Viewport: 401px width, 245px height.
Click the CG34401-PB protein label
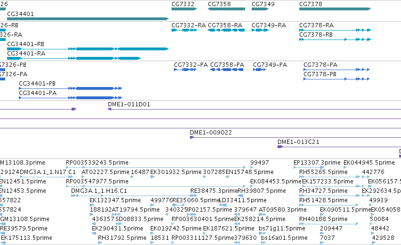coord(37,84)
